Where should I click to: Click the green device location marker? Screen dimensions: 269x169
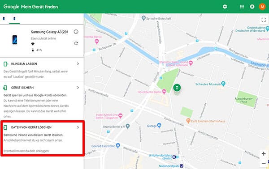pyautogui.click(x=177, y=88)
